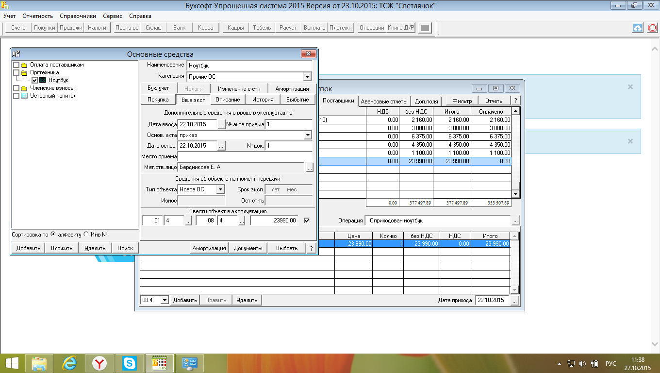Select the Уставный капитал tree item
Image resolution: width=660 pixels, height=373 pixels.
[53, 96]
